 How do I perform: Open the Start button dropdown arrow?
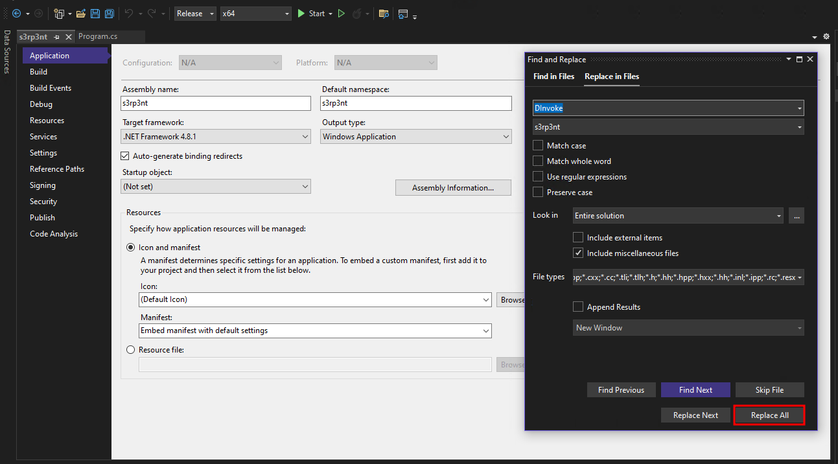(x=330, y=14)
